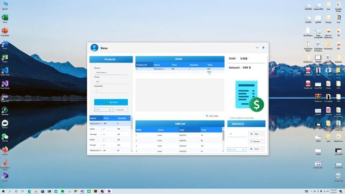Click the taskbar search icon
The image size is (345, 194).
(10, 191)
